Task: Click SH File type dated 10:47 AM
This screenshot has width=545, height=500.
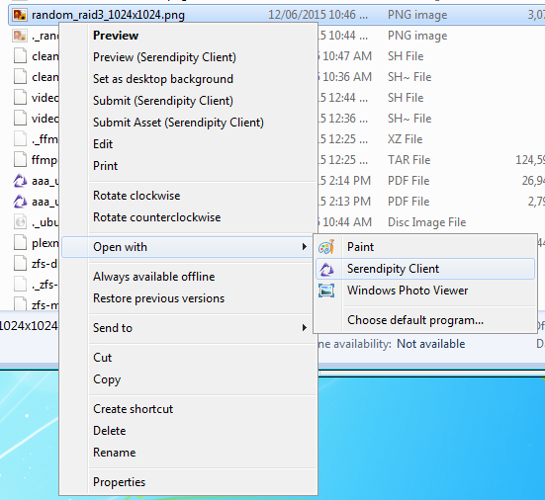Action: (x=406, y=56)
